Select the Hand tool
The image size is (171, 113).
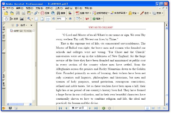coord(6,19)
